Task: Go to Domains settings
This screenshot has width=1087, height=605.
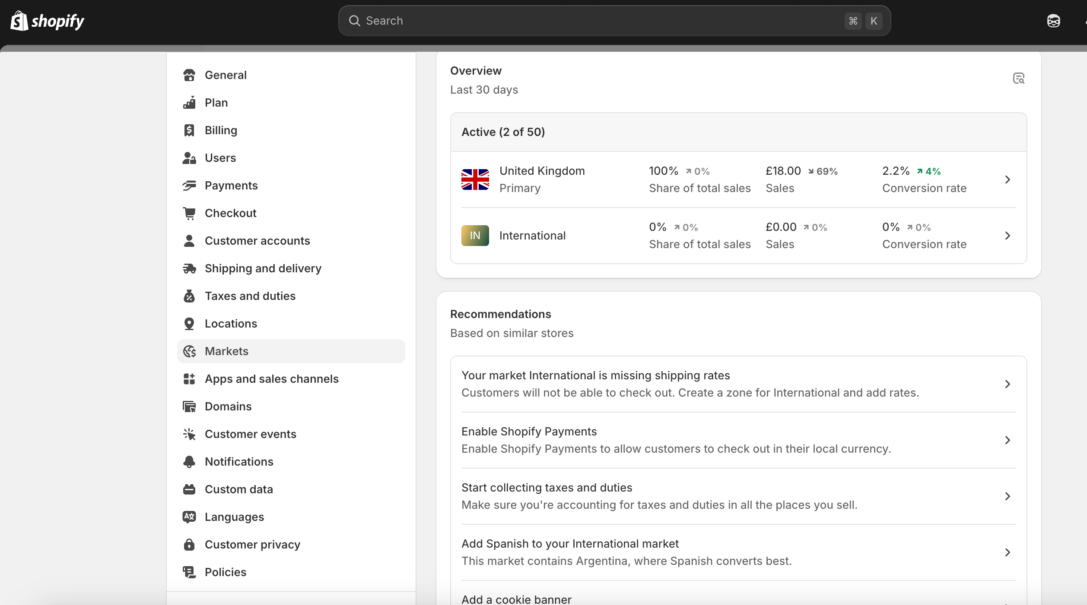Action: click(x=291, y=406)
